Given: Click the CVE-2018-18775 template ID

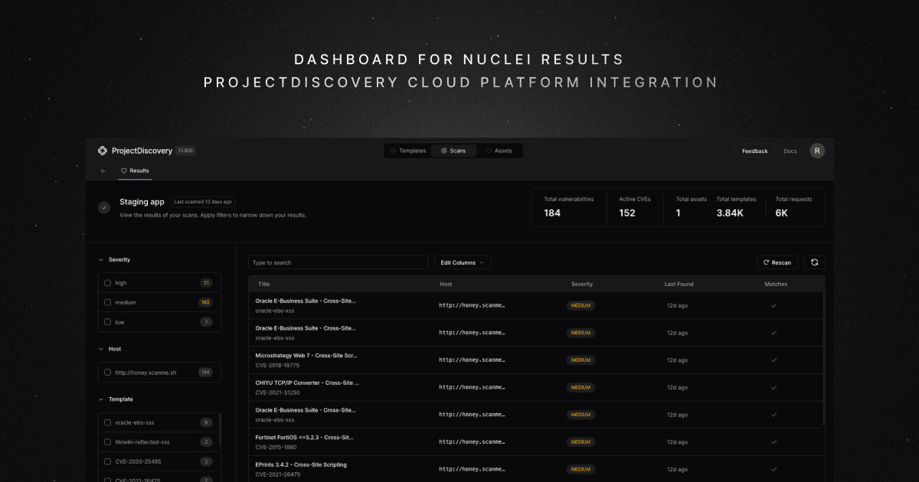Looking at the screenshot, I should (277, 365).
